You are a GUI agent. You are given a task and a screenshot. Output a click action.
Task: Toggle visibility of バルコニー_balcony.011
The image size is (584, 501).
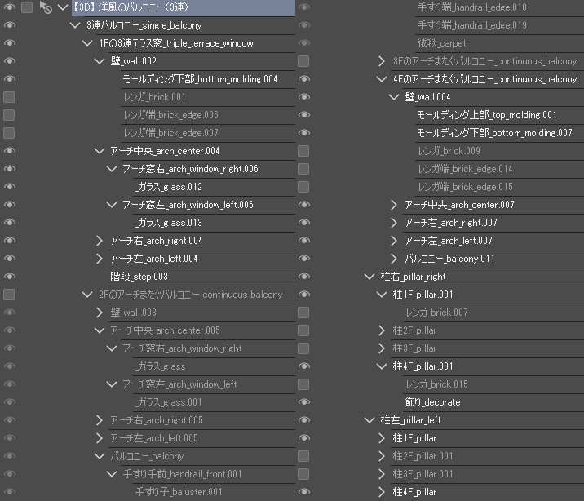point(304,258)
